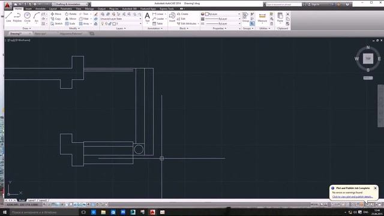This screenshot has height=216, width=384.
Task: Switch to the Layout2 tab
Action: (43, 200)
